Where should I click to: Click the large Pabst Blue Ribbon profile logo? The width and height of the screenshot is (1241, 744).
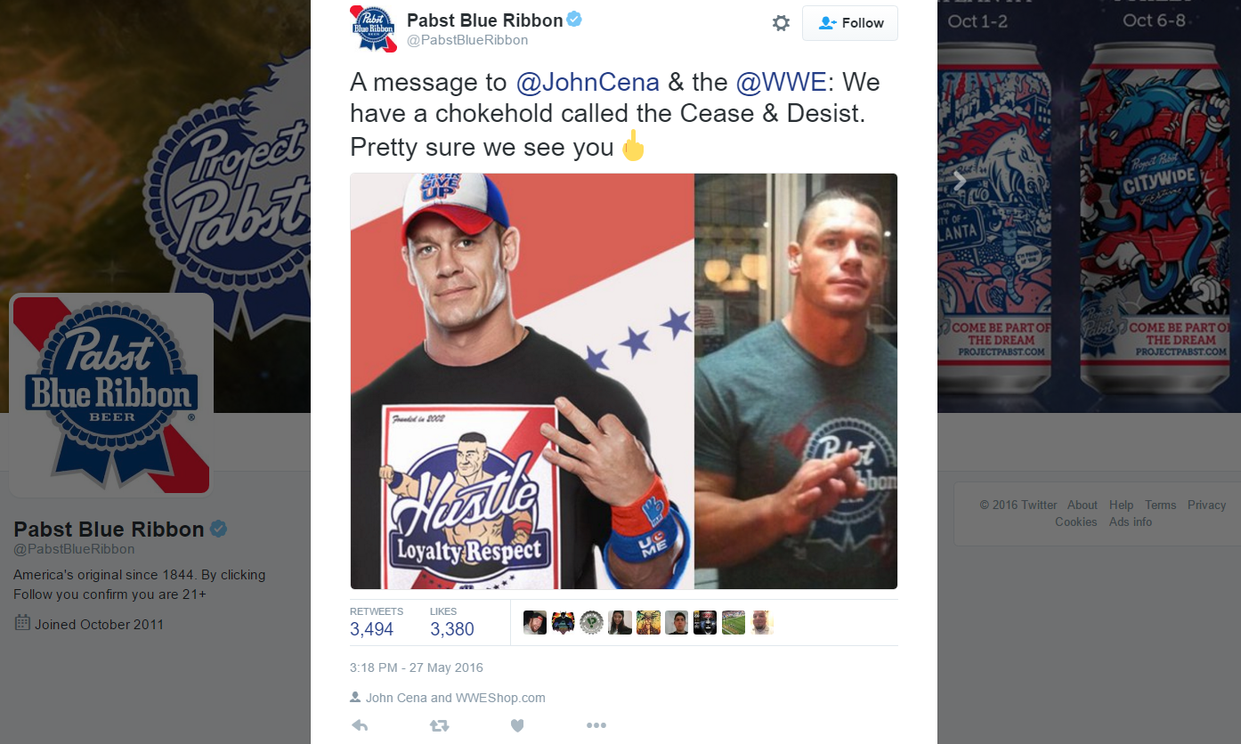click(111, 395)
